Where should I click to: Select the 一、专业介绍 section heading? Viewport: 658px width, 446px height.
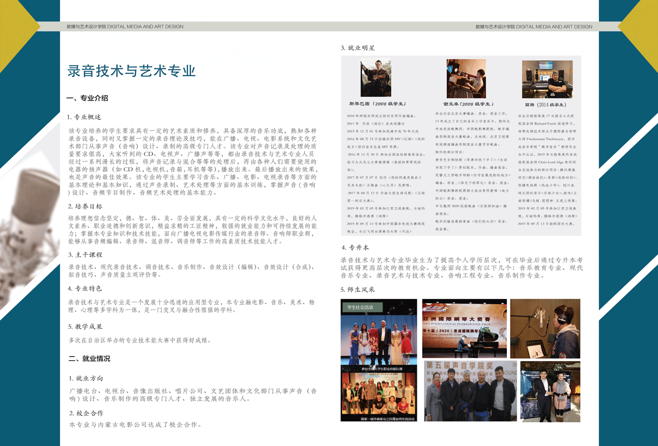87,98
